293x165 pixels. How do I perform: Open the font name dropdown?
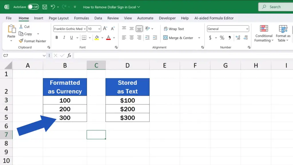(x=85, y=29)
